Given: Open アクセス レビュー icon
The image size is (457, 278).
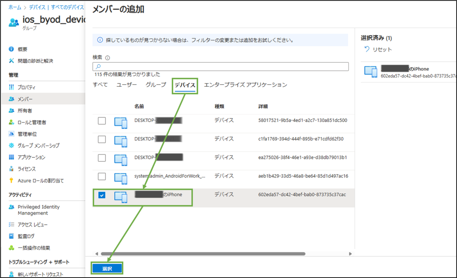Looking at the screenshot, I should (x=11, y=225).
